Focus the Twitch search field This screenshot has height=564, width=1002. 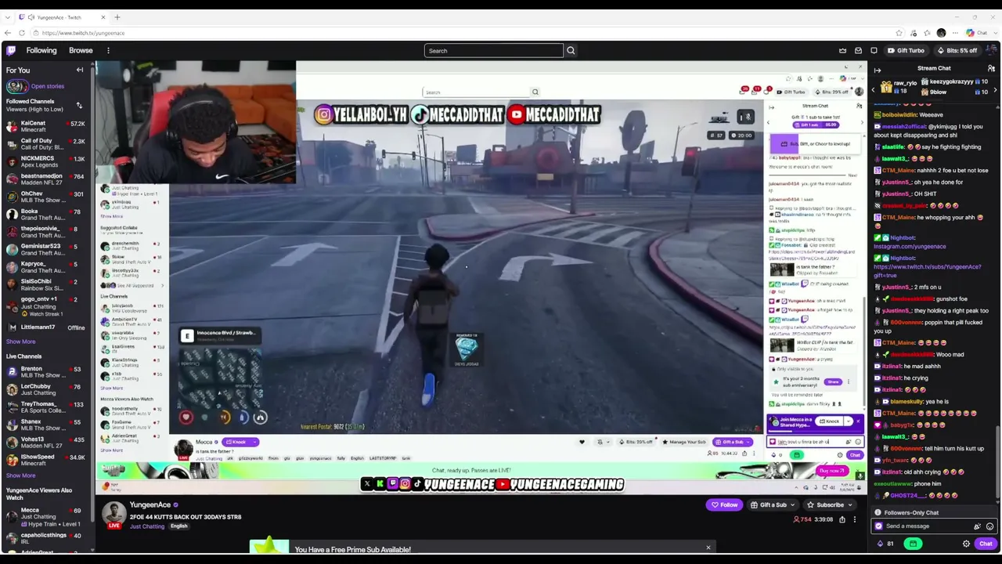[494, 51]
